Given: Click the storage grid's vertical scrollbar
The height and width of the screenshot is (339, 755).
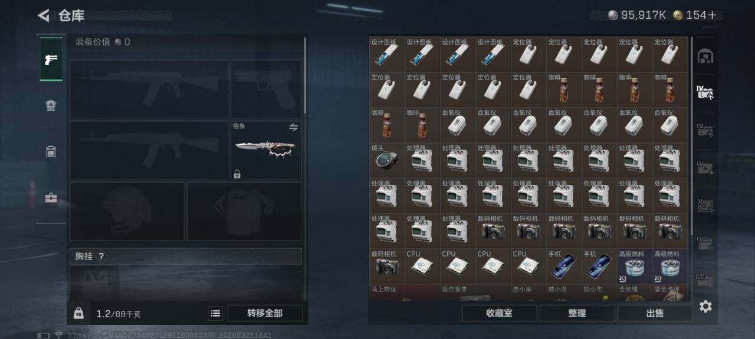Looking at the screenshot, I should [691, 137].
